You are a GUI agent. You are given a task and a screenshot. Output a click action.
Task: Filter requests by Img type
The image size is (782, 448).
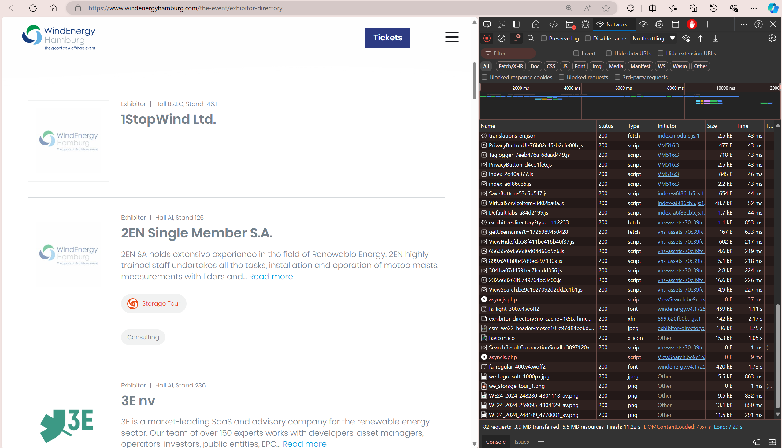pos(597,66)
